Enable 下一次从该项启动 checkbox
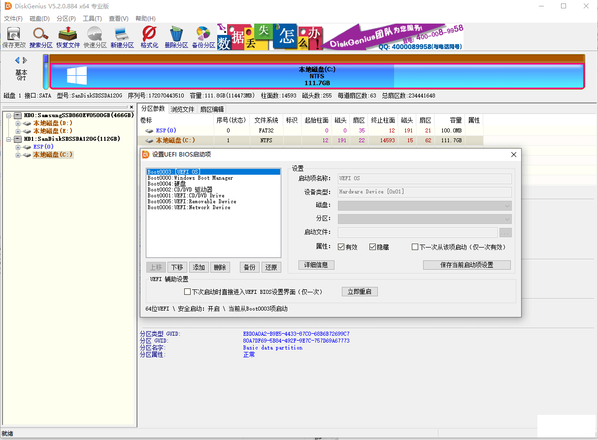 [x=415, y=247]
